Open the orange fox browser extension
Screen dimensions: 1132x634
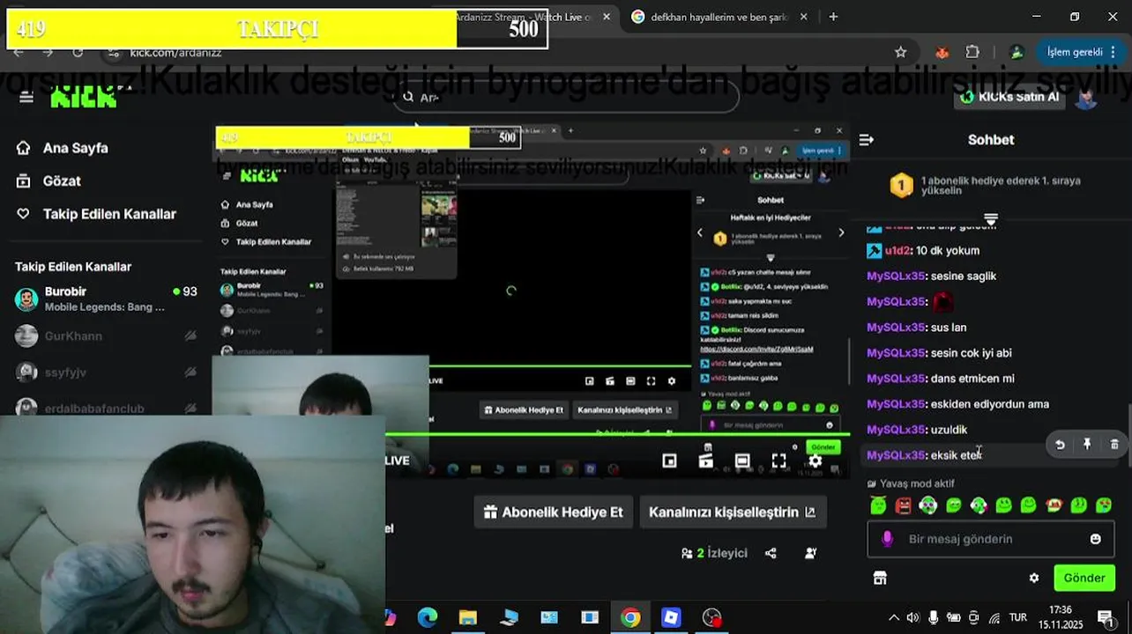click(x=942, y=53)
